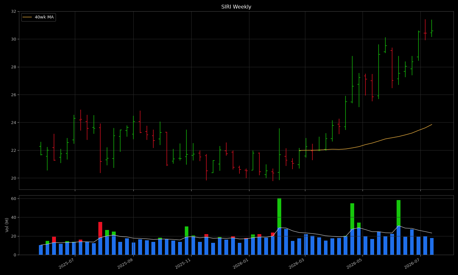Click the volume axis label "20"
The height and width of the screenshot is (275, 458).
click(13, 236)
